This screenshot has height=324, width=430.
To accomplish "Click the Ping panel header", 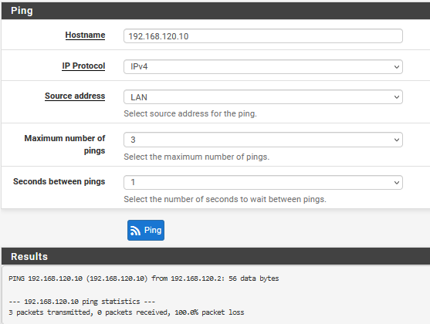I will (215, 11).
